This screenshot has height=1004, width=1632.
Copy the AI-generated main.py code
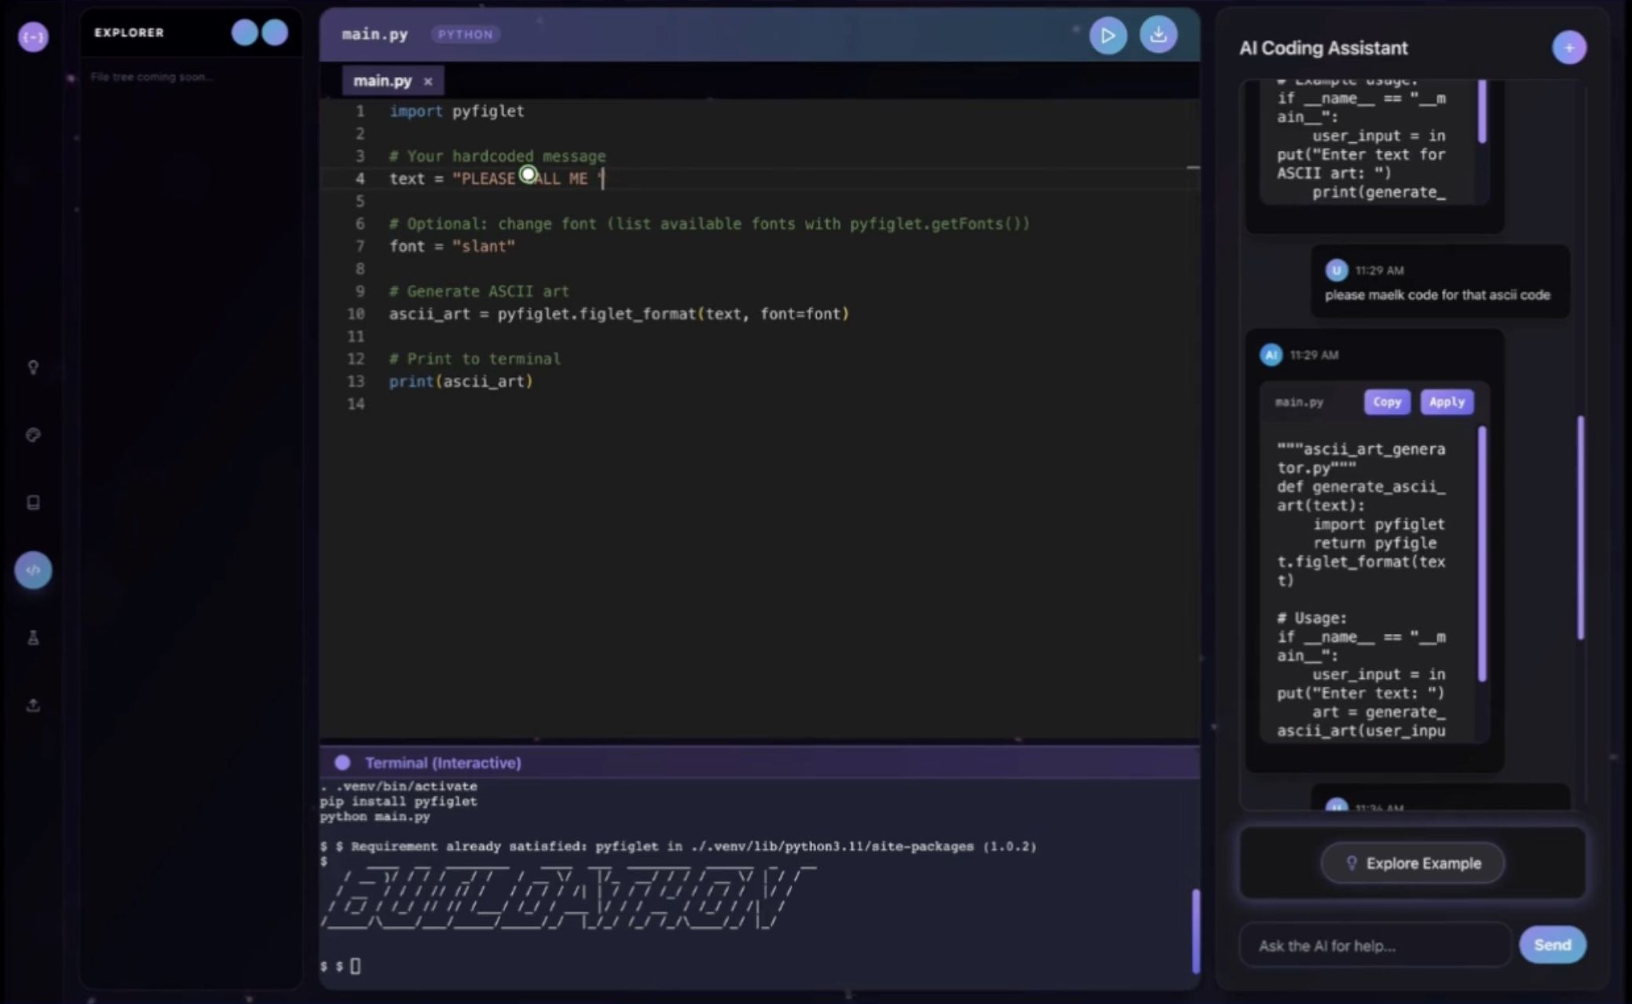(1386, 401)
